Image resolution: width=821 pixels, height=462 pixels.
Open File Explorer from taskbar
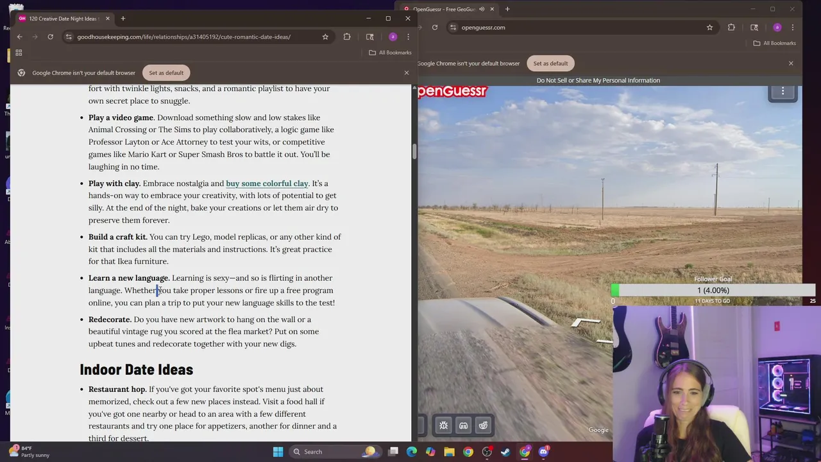[x=449, y=452]
